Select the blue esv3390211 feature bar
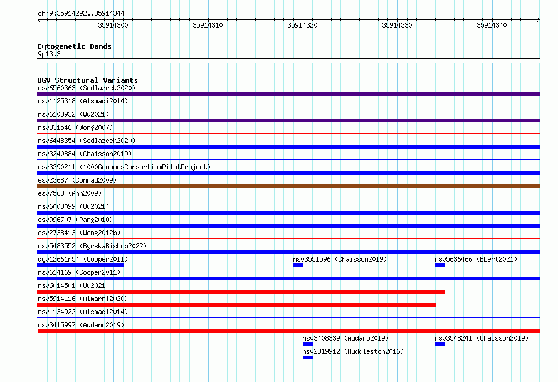The image size is (558, 382). tap(288, 173)
